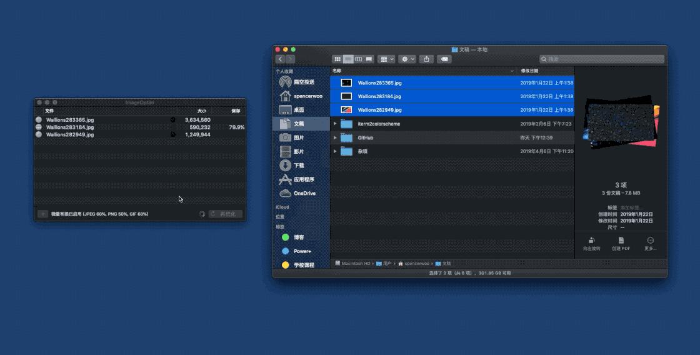The height and width of the screenshot is (355, 700).
Task: Click the status icon of Wallions283184.jpg in ImageOptim
Action: pos(39,127)
